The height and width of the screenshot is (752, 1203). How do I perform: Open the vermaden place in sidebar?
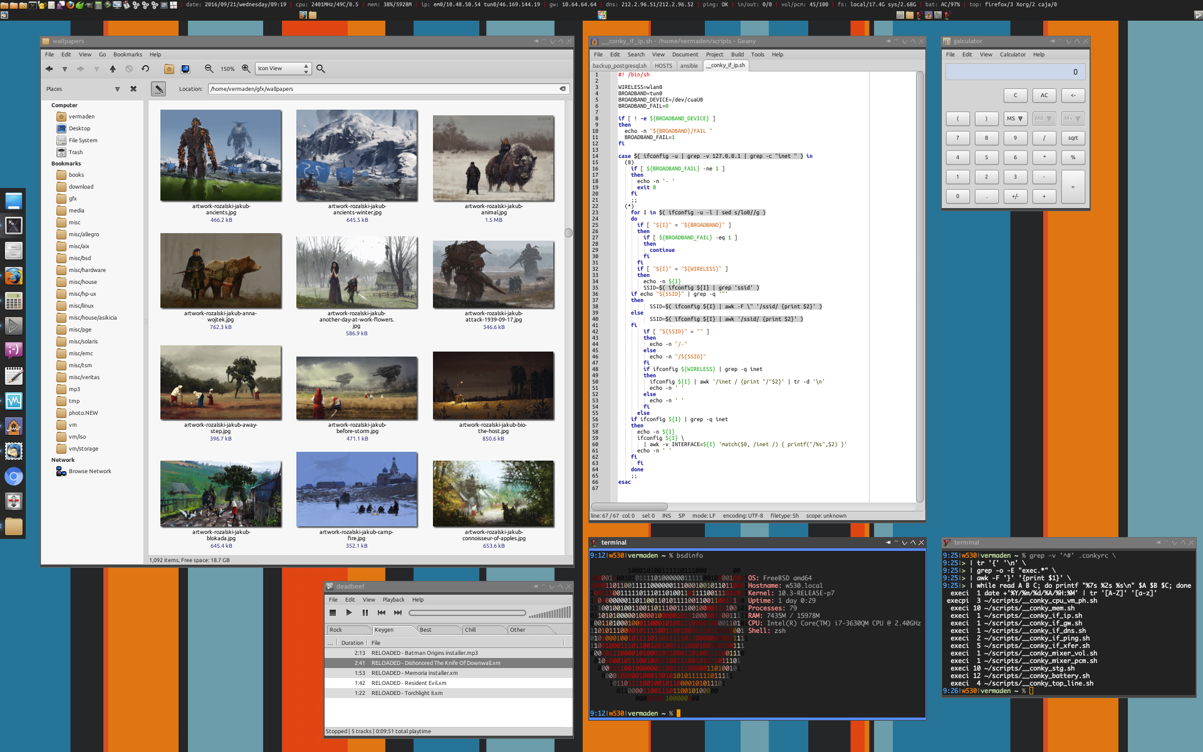click(x=81, y=117)
